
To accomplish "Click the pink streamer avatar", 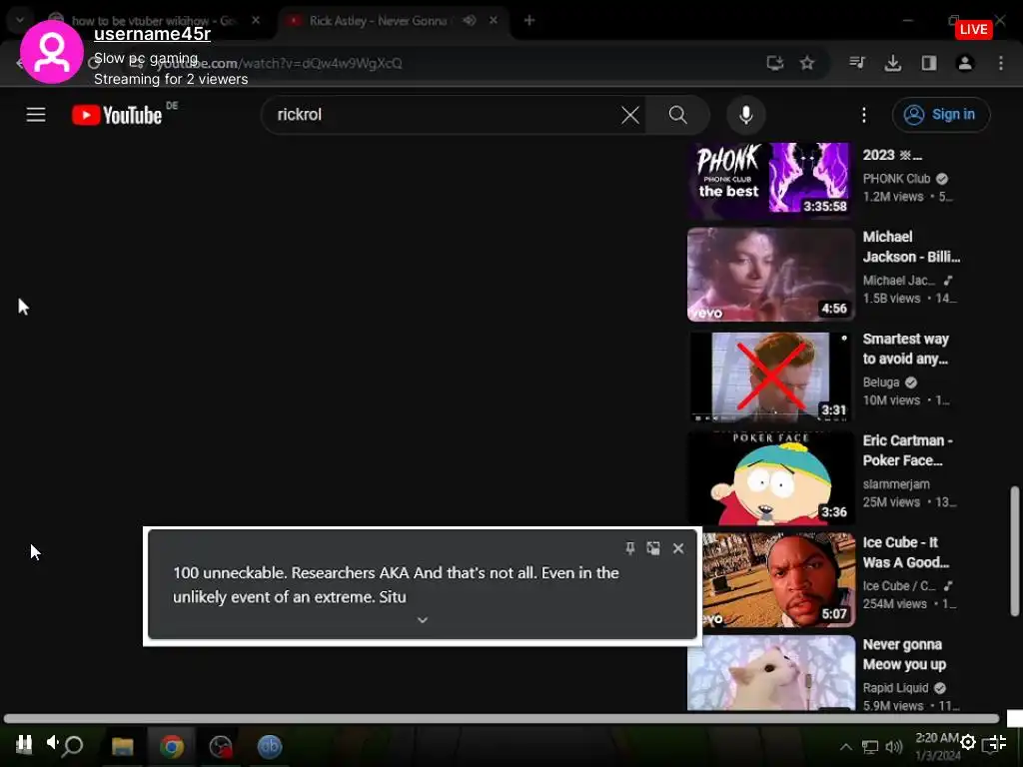I will (x=52, y=52).
